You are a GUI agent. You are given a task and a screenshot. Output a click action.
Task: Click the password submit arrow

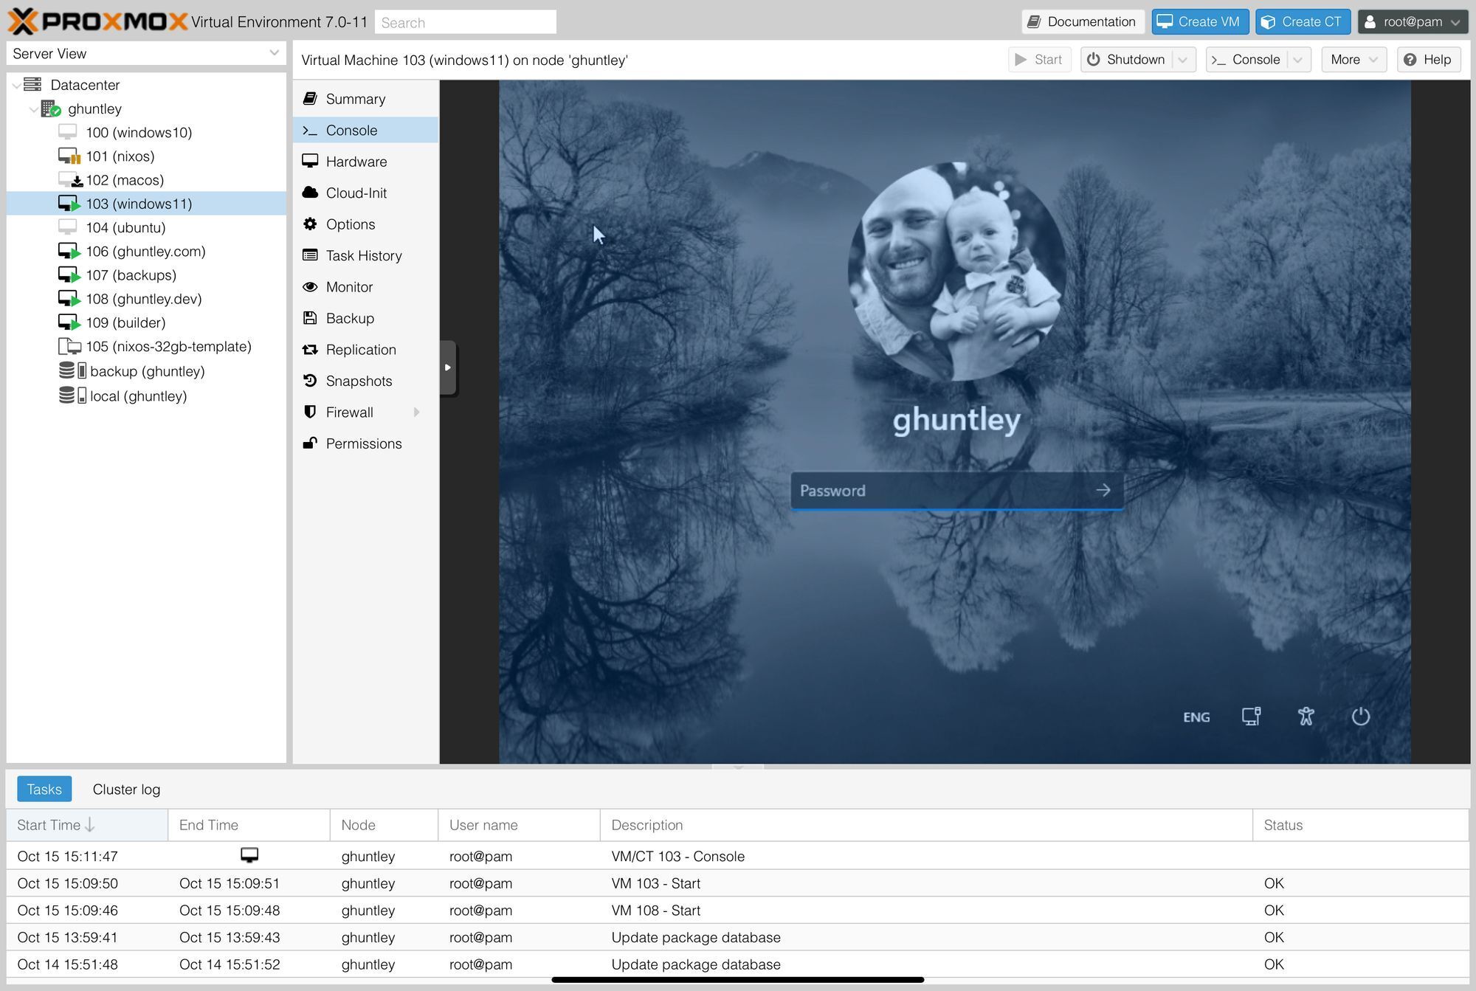coord(1103,490)
